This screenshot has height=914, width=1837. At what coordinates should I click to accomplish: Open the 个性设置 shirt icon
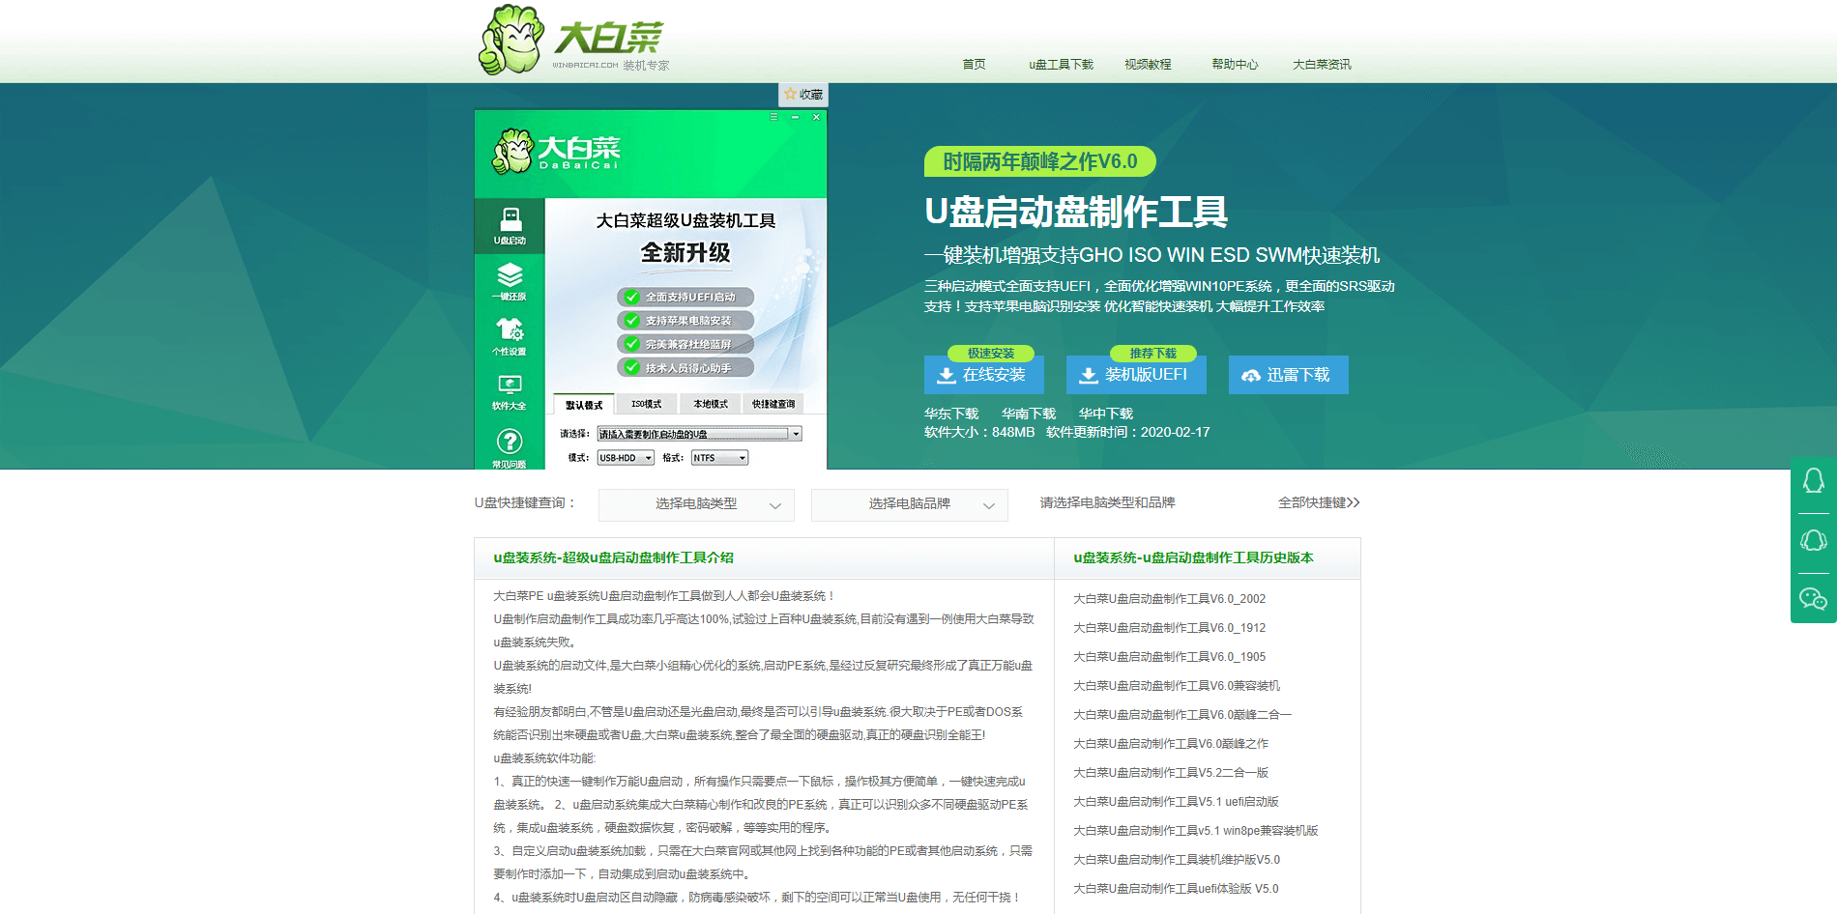(x=510, y=336)
